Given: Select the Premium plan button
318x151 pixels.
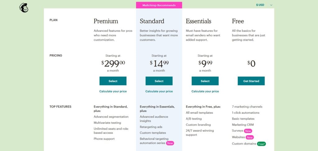Looking at the screenshot, I should (x=113, y=81).
